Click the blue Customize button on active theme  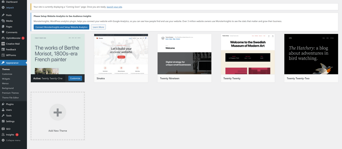pos(75,78)
